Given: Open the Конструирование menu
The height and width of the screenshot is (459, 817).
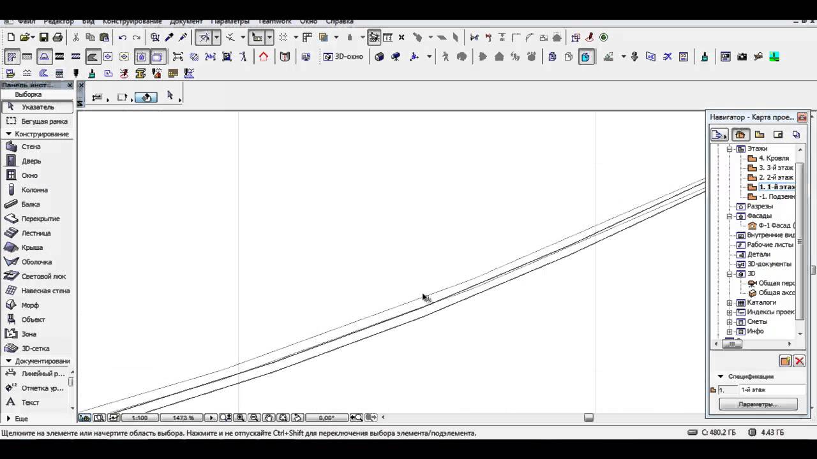Looking at the screenshot, I should [132, 21].
